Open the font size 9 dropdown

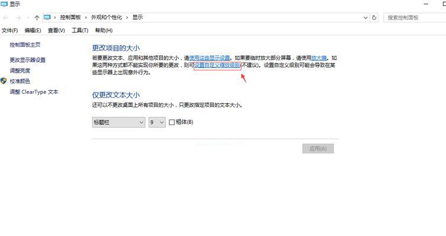pyautogui.click(x=157, y=122)
